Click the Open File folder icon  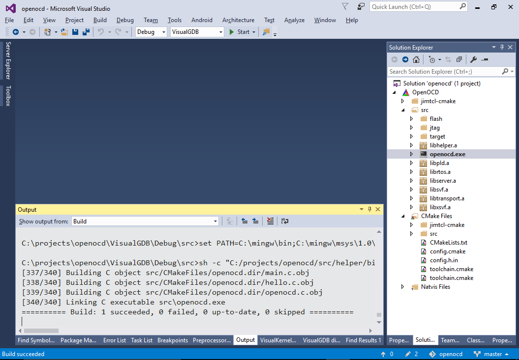(x=64, y=32)
